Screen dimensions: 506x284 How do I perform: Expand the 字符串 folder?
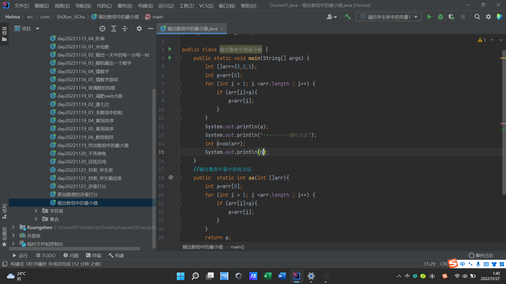(36, 211)
